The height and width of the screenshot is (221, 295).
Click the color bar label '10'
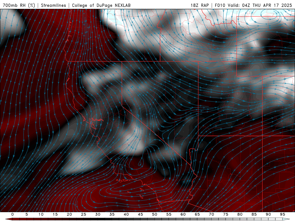coord(41,214)
